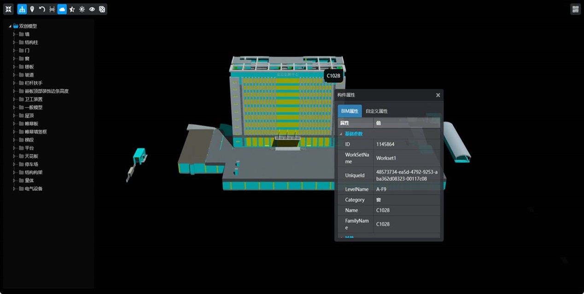Click the C1028 label on the building
584x294 pixels.
click(x=333, y=76)
